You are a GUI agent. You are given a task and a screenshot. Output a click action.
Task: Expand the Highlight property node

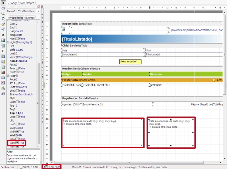(8, 42)
